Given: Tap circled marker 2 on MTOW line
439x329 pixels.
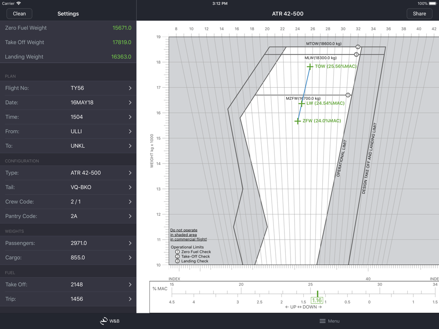Looking at the screenshot, I should click(x=358, y=47).
